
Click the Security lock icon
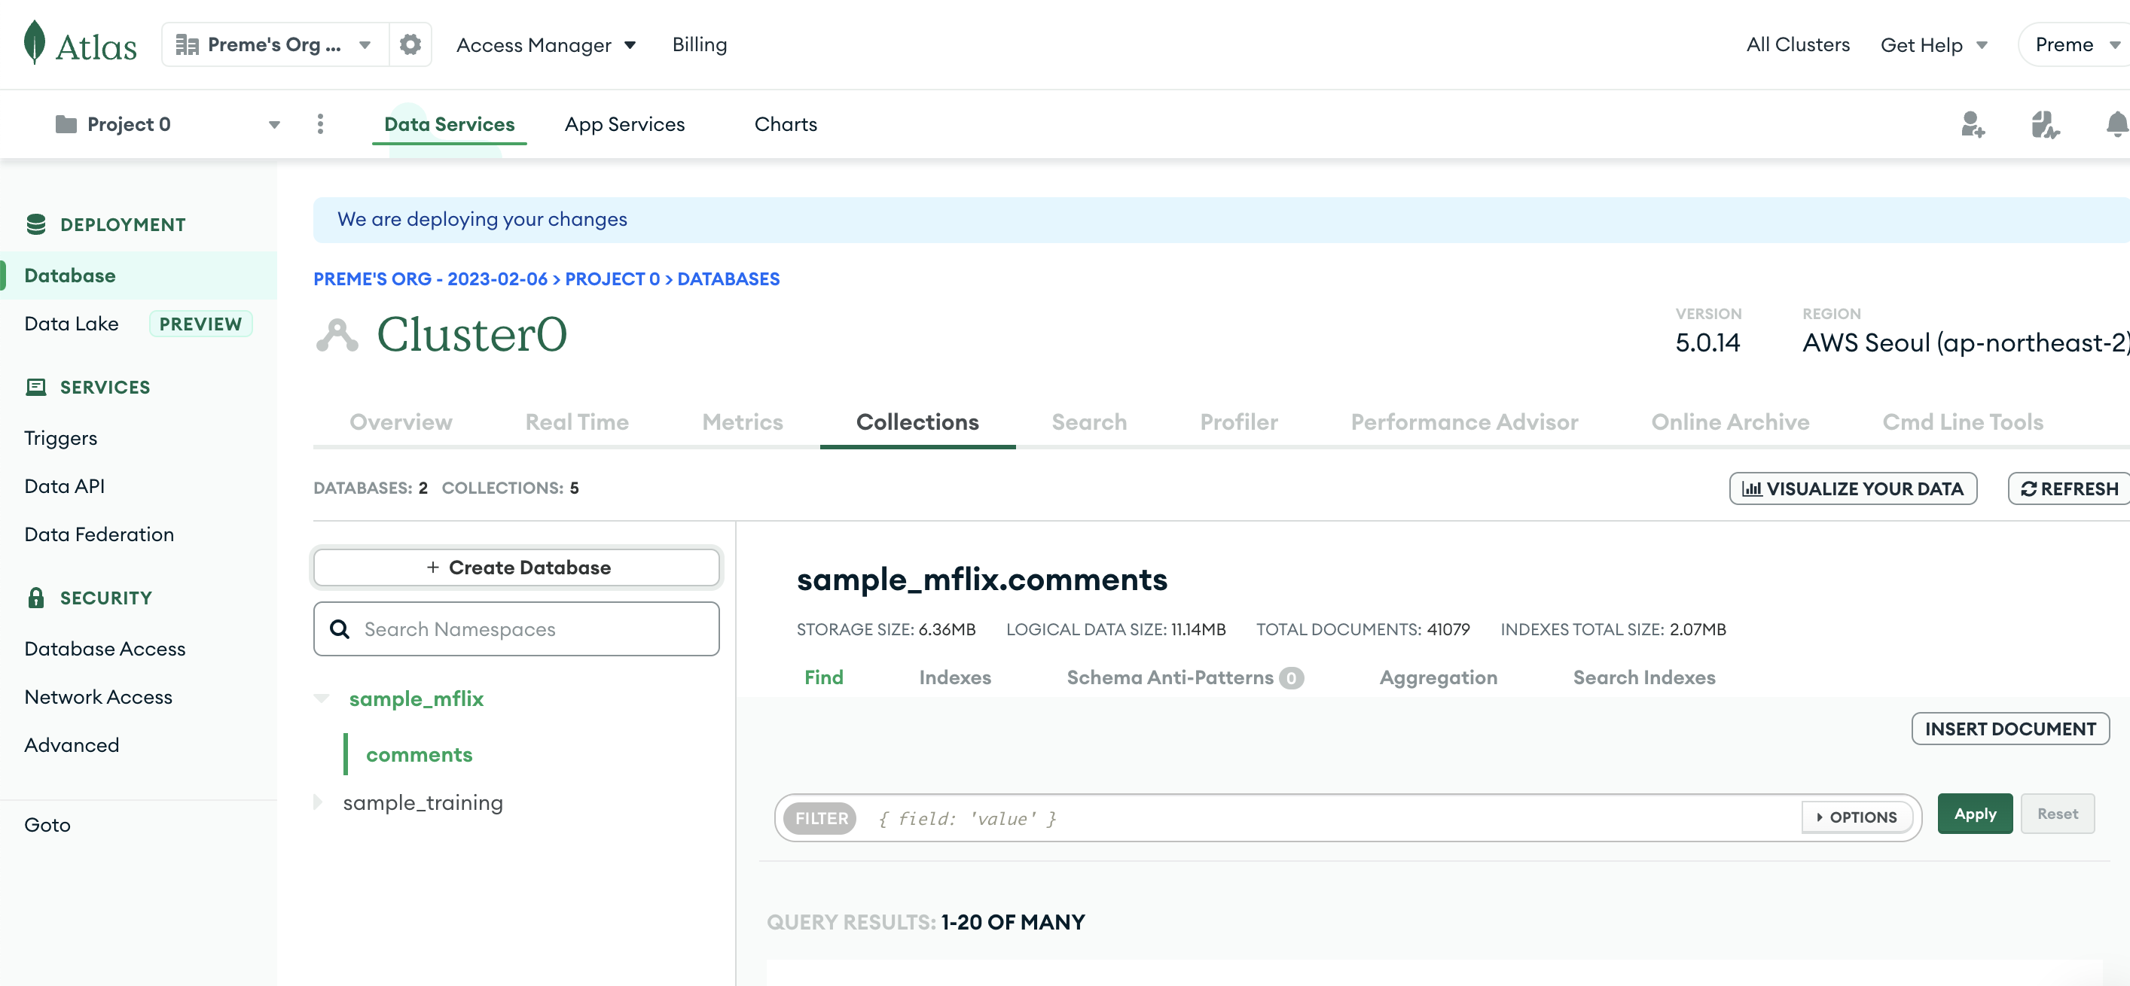(x=36, y=598)
